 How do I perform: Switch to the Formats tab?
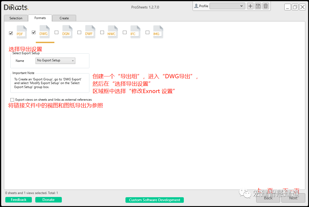40,18
